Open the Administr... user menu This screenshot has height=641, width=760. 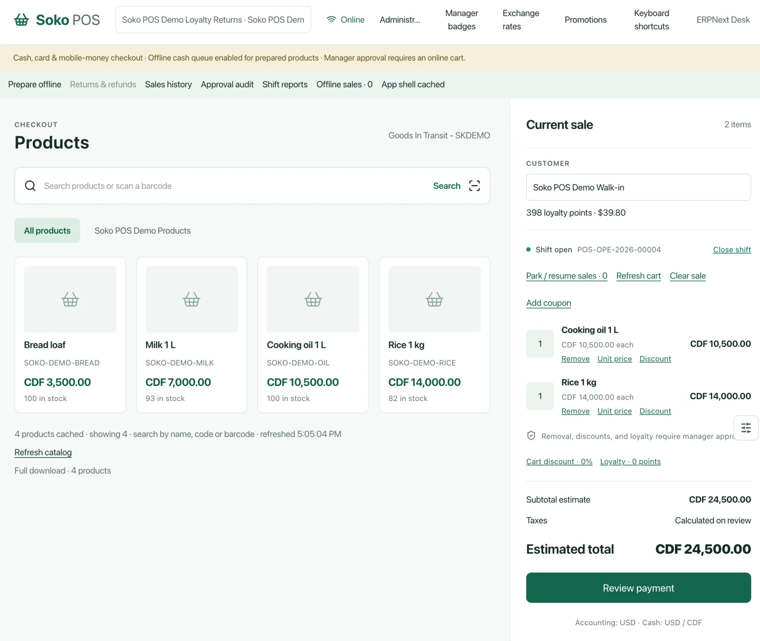click(x=400, y=19)
